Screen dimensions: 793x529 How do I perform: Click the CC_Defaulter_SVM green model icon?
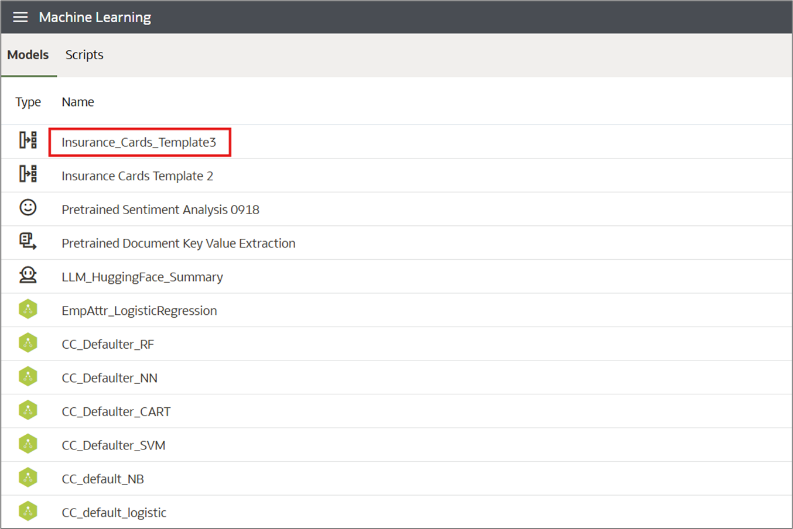28,444
